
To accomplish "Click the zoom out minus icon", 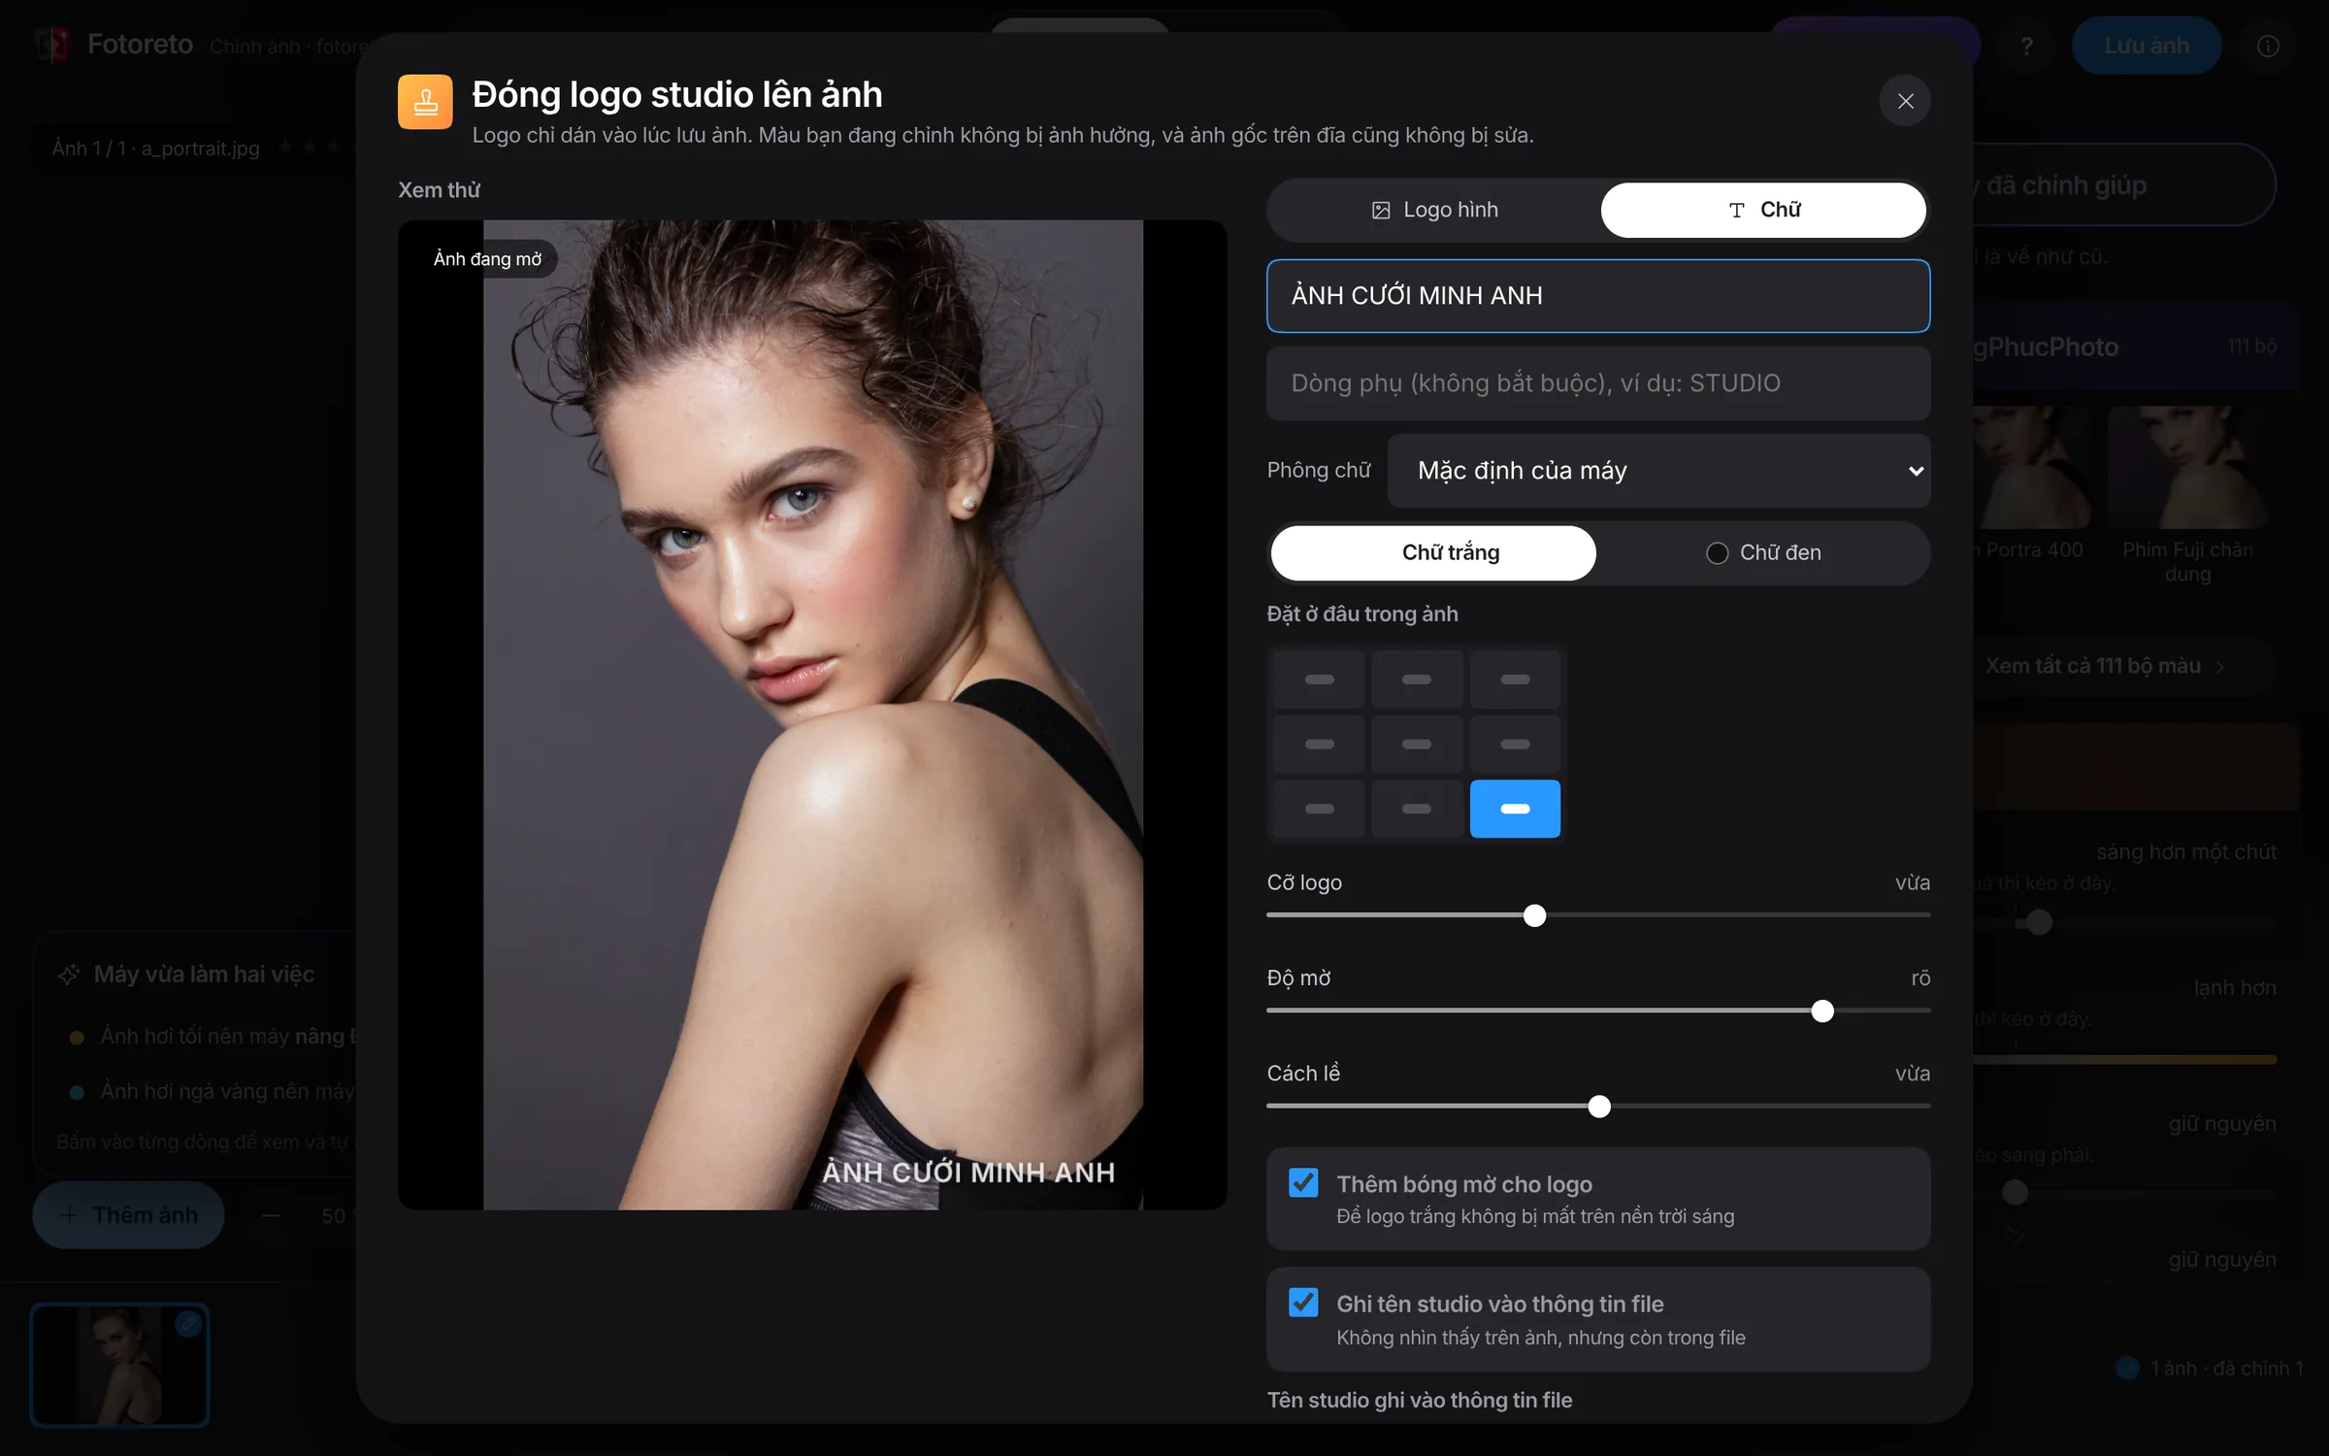I will 271,1215.
